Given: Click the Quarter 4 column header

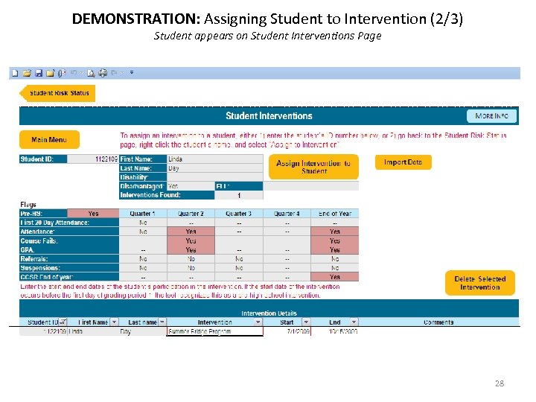Looking at the screenshot, I should [x=287, y=214].
